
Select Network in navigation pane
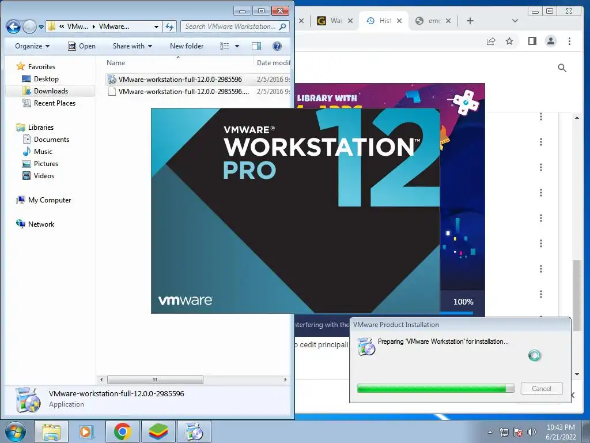[x=35, y=224]
